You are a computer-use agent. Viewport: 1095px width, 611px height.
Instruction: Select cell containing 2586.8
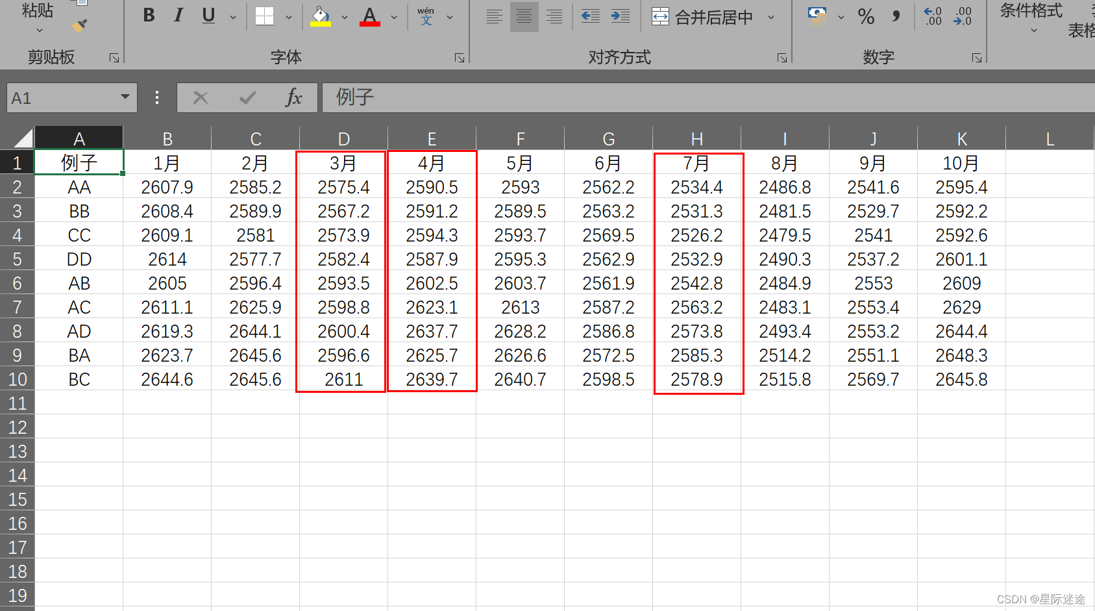coord(608,331)
